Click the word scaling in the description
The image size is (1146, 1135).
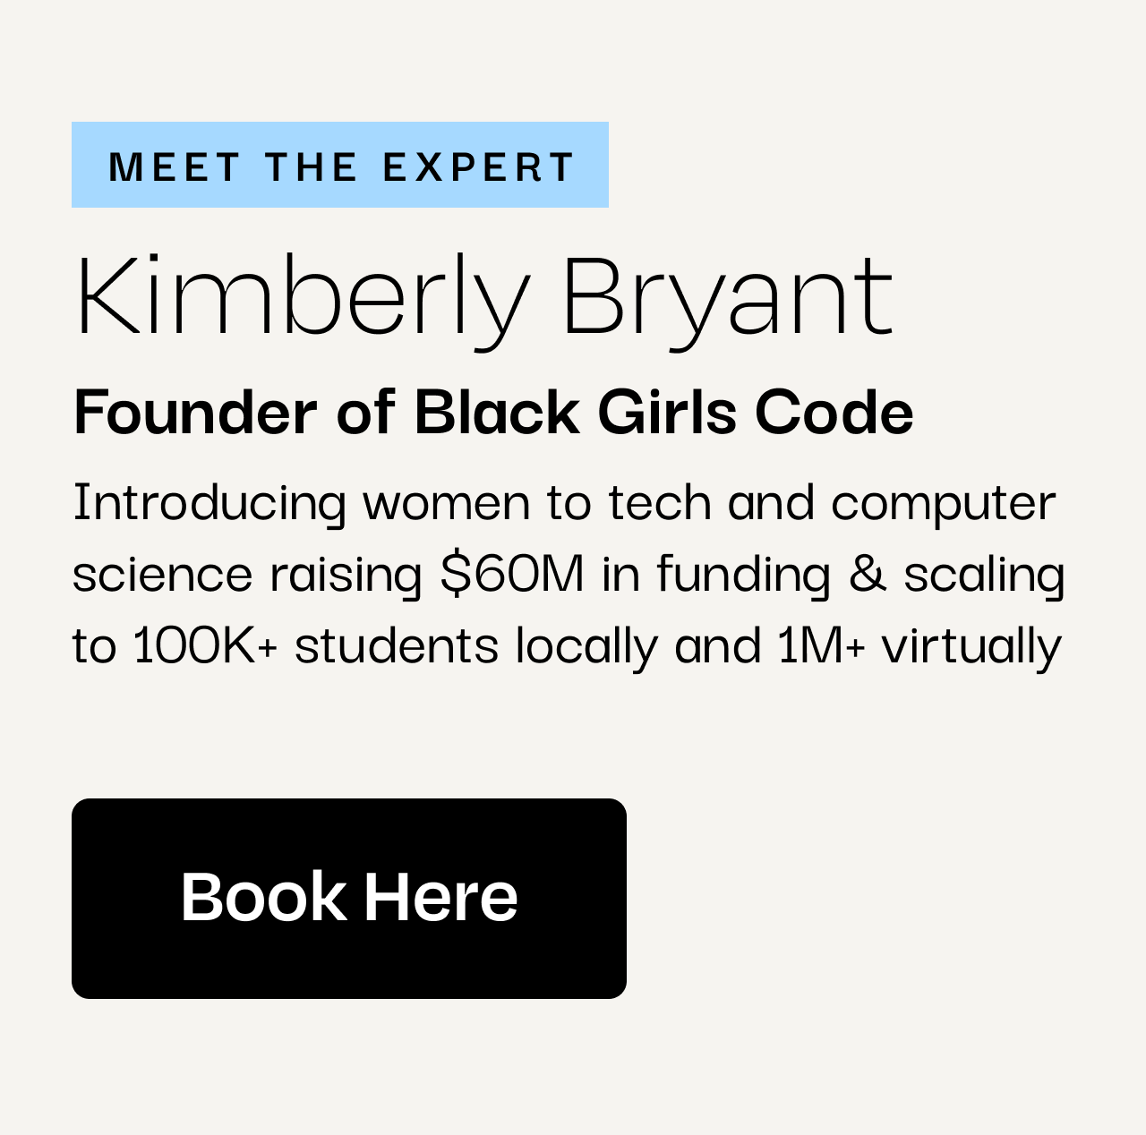(x=984, y=575)
